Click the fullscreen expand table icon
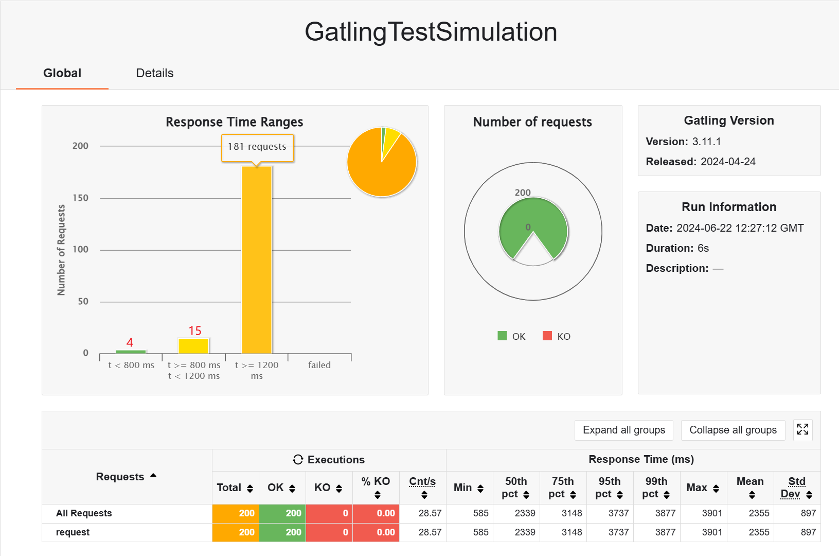839x556 pixels. click(x=802, y=429)
